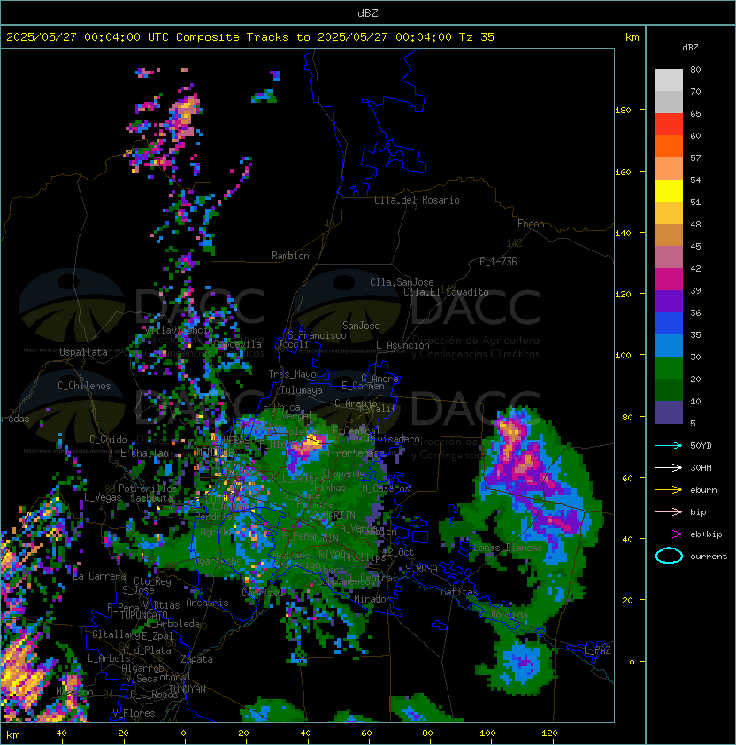
Task: Click the Potrerillos place label
Action: pyautogui.click(x=148, y=488)
